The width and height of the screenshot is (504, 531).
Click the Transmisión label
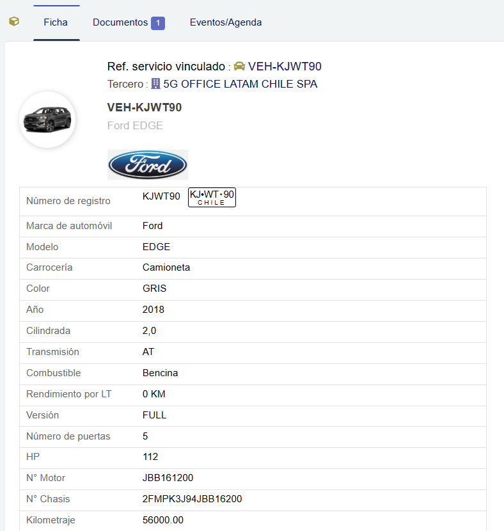point(53,352)
